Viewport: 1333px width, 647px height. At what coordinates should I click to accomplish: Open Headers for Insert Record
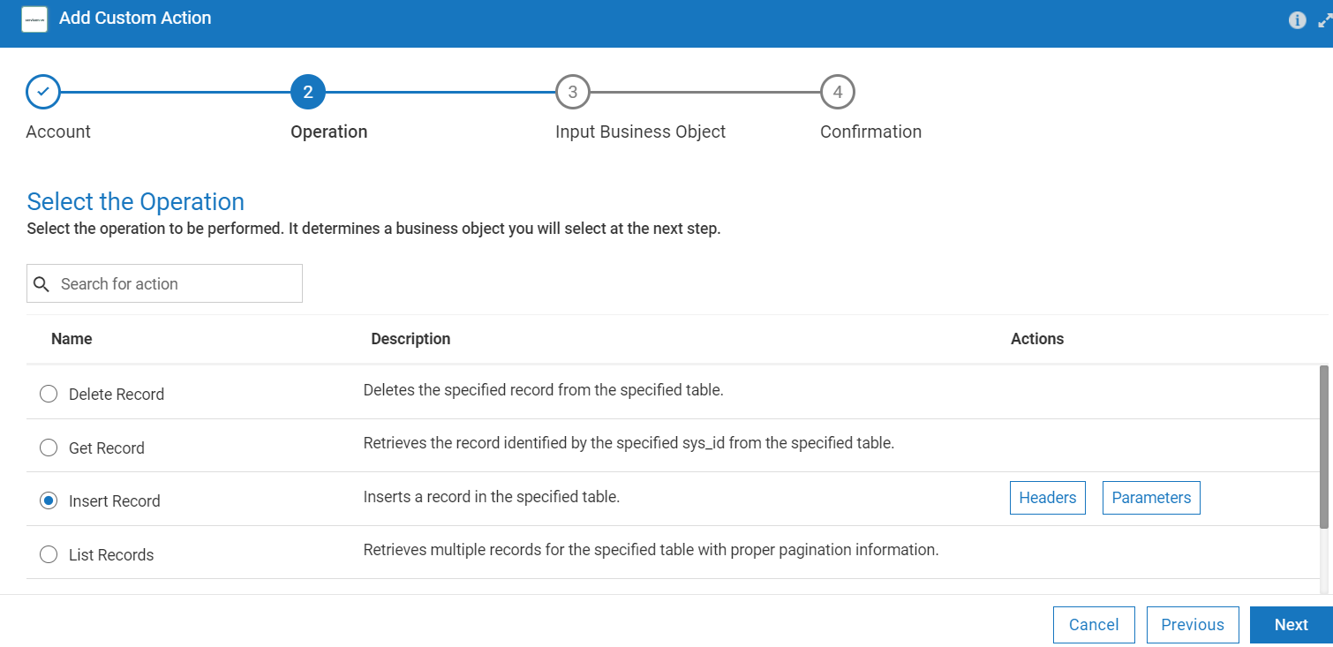(x=1047, y=498)
